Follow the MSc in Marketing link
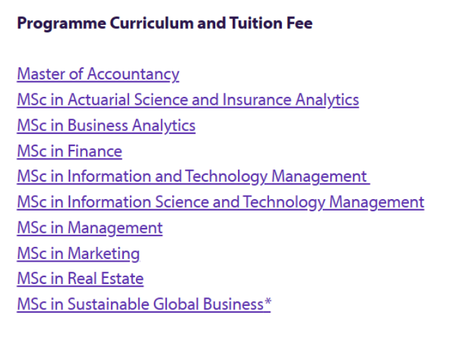458x339 pixels. [79, 254]
